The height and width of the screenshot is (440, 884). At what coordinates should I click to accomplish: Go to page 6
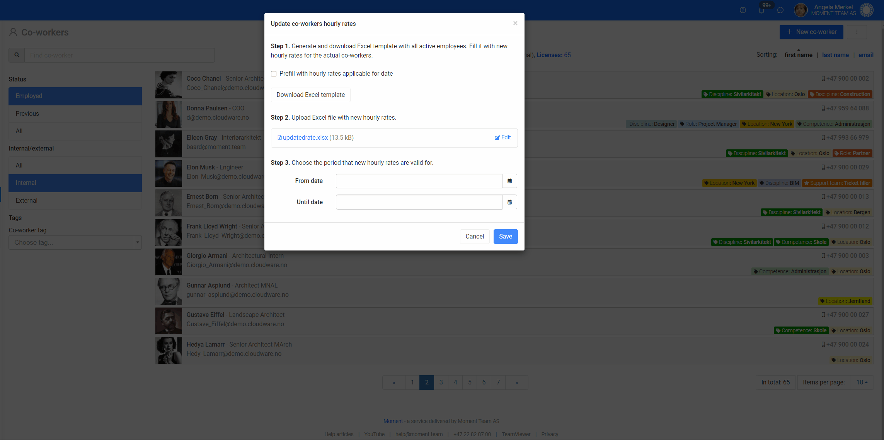[x=484, y=382]
